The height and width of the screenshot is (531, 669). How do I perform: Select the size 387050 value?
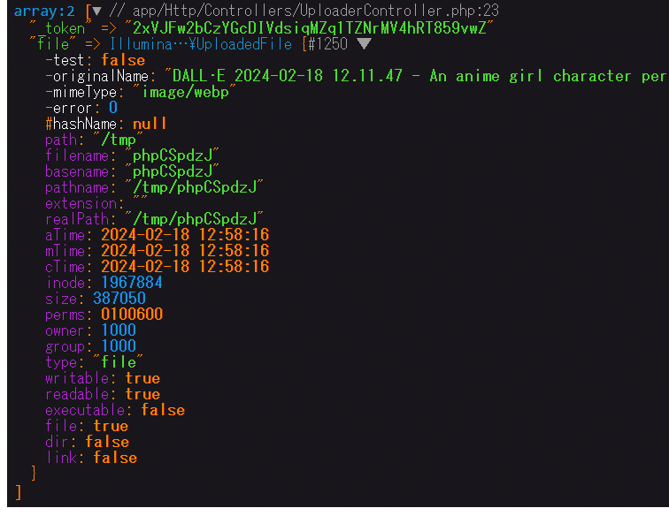[119, 299]
